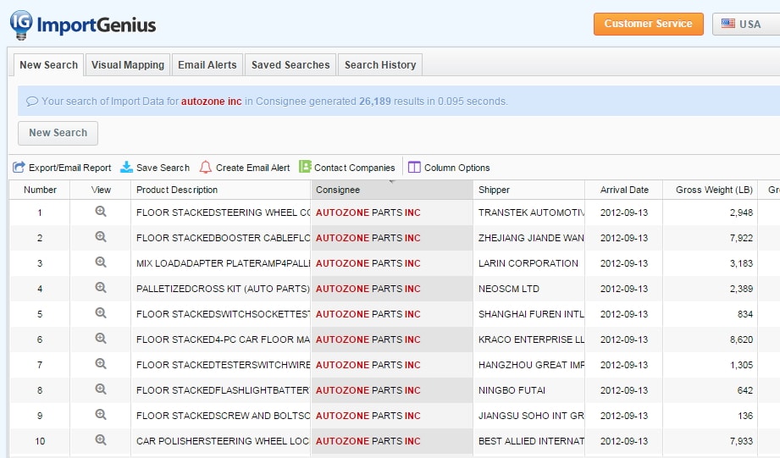780x458 pixels.
Task: Open the Saved Searches tab
Action: coord(290,65)
